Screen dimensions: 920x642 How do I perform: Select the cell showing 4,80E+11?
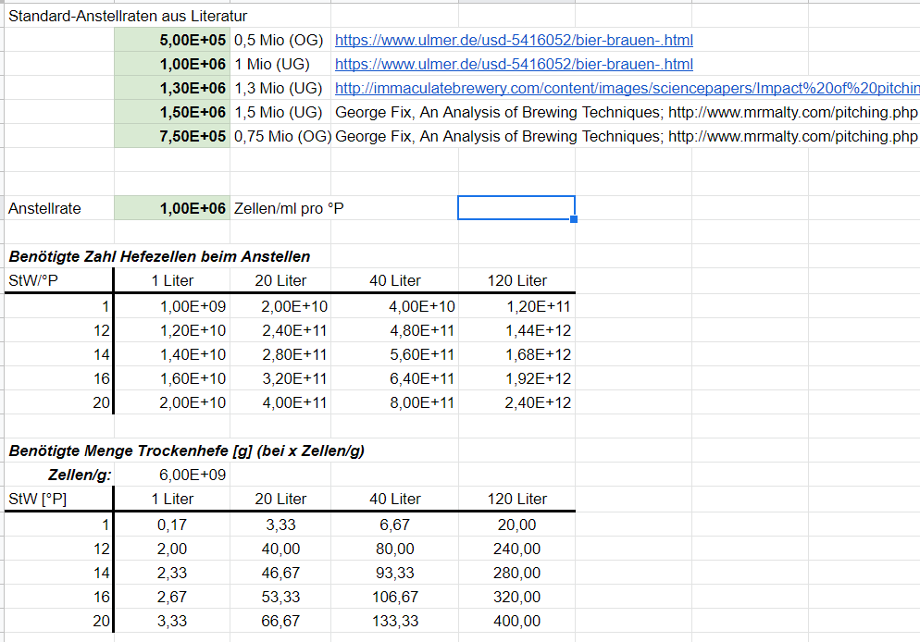(423, 330)
